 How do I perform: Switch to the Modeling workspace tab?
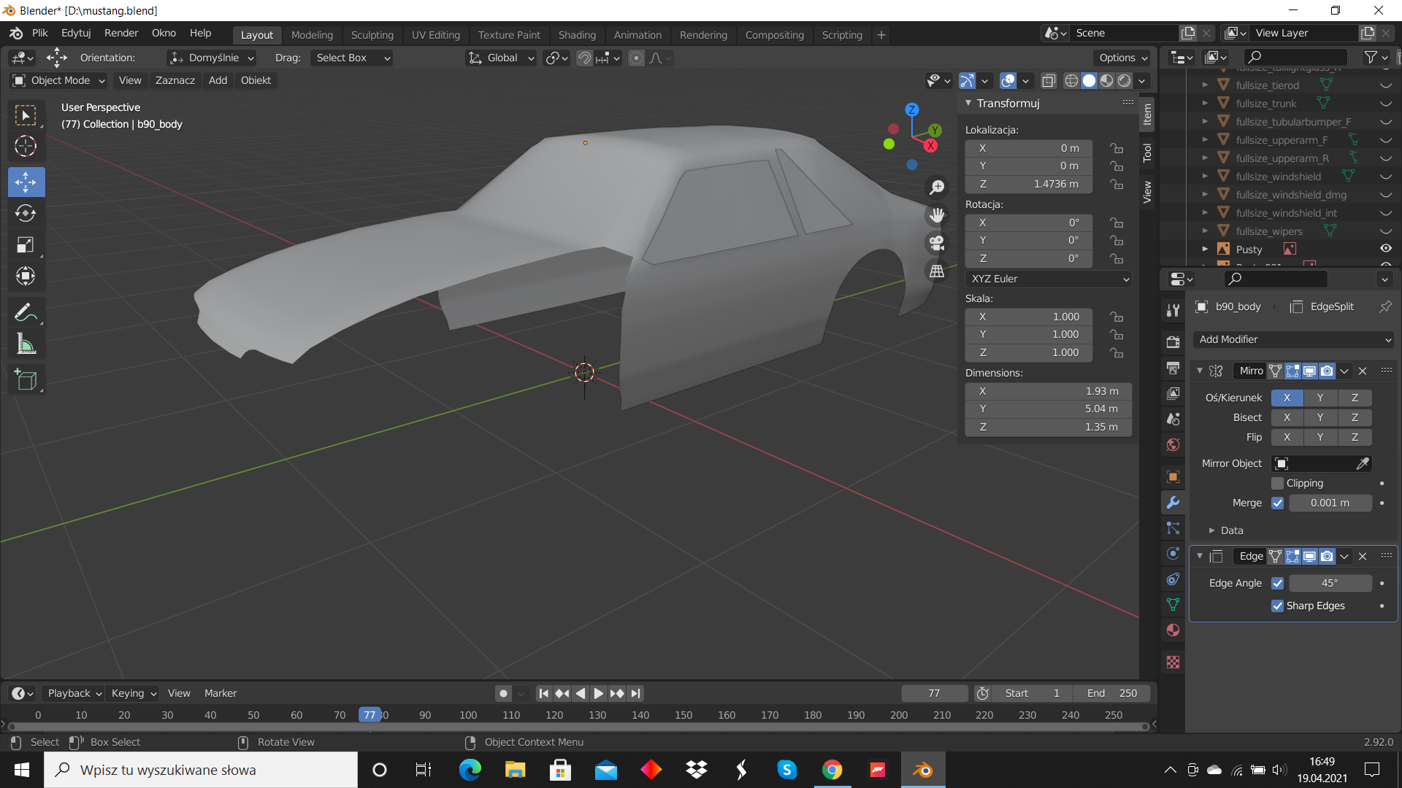coord(312,35)
